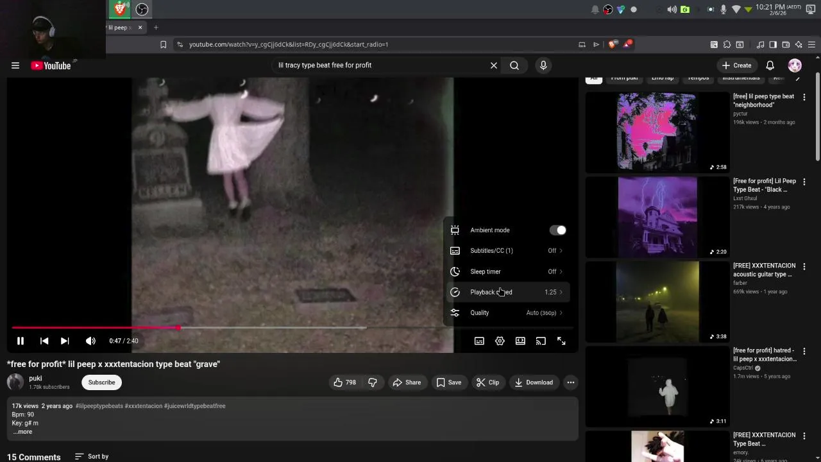The width and height of the screenshot is (821, 462).
Task: Open Subtitles/CC submenu
Action: tap(507, 251)
